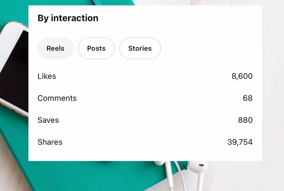Click the Comments row label
The height and width of the screenshot is (191, 284).
57,98
